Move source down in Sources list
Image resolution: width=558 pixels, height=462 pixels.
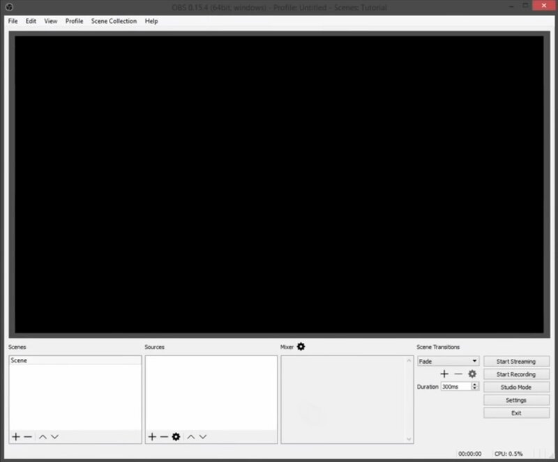(x=203, y=436)
